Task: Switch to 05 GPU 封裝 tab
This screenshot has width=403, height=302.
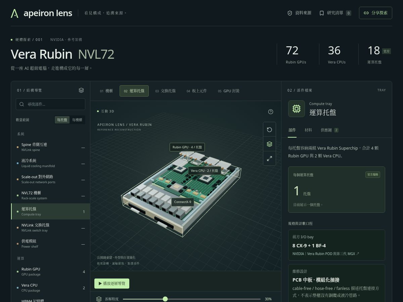Action: point(229,91)
